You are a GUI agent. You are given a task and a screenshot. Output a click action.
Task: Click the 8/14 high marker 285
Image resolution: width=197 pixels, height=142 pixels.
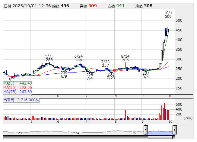coord(125,60)
